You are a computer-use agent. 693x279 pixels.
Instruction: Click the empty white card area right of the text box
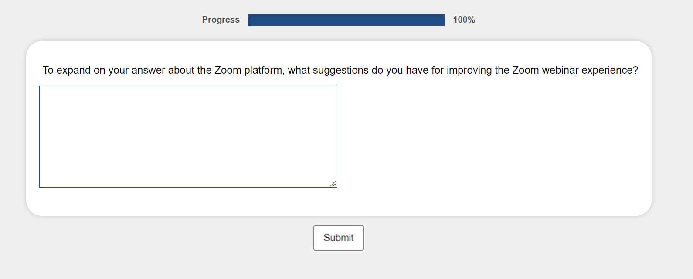click(x=493, y=139)
